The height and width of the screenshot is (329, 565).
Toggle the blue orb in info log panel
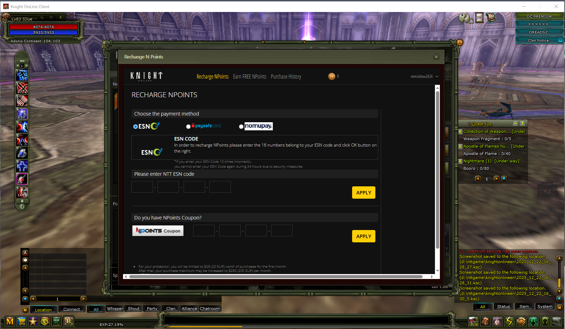(x=559, y=299)
